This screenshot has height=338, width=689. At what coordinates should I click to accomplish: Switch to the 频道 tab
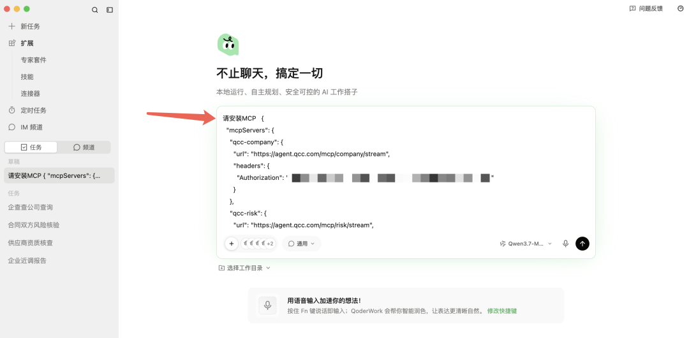(84, 147)
